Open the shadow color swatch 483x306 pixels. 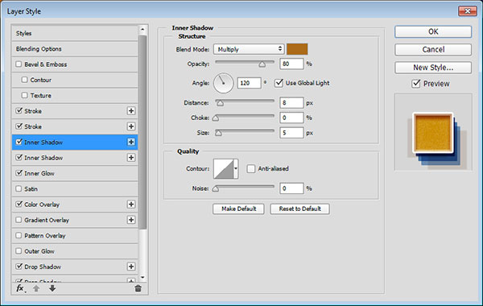[x=297, y=49]
